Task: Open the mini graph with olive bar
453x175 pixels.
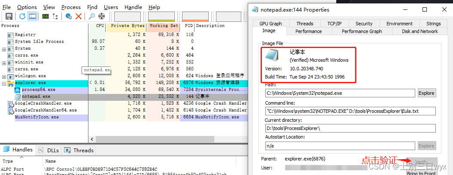Action: click(x=161, y=16)
